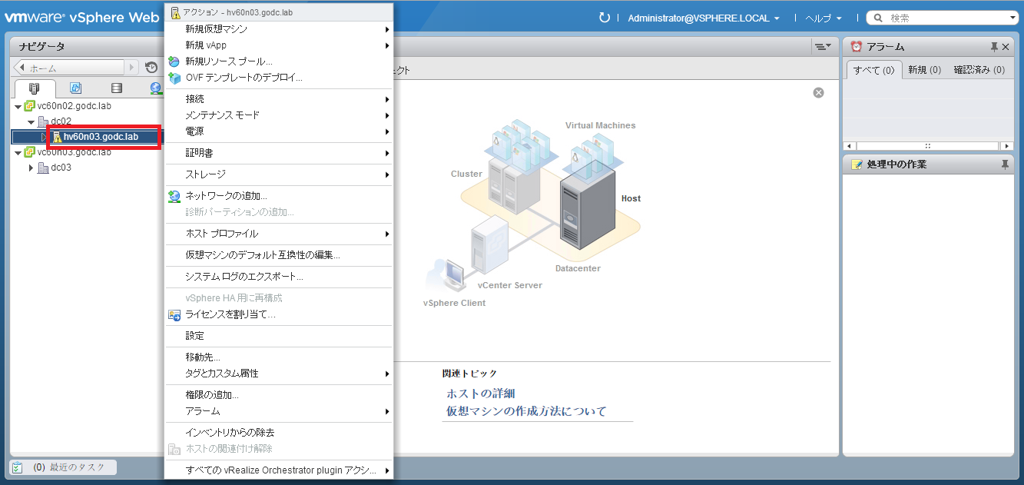Open the Storage navigator tab

click(x=116, y=88)
